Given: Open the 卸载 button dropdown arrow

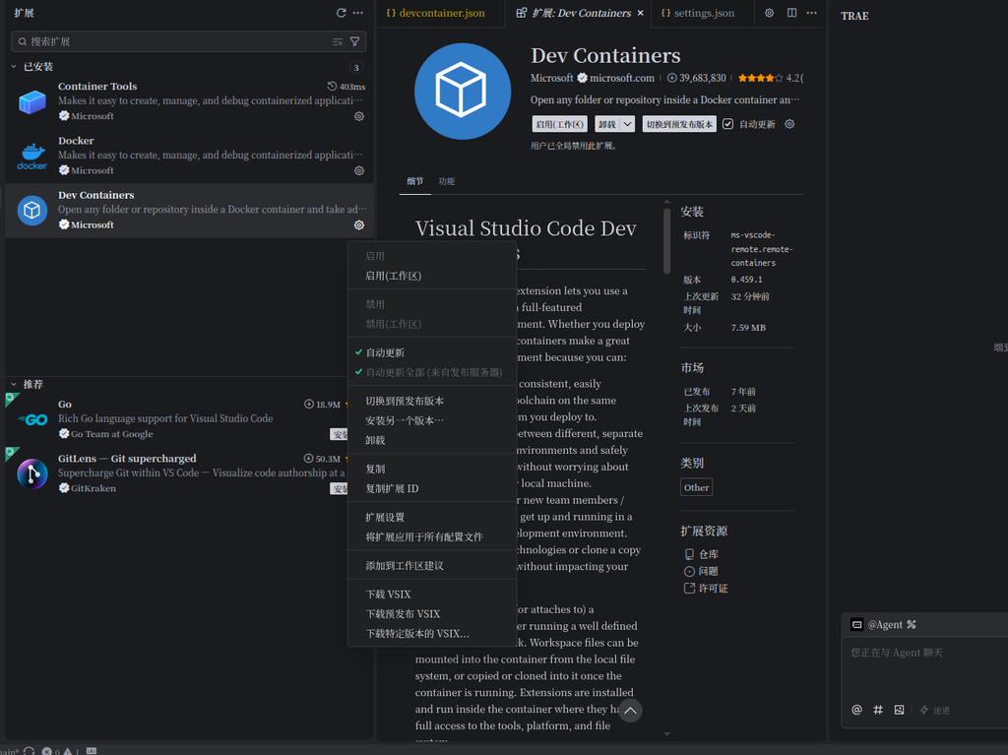Looking at the screenshot, I should tap(627, 124).
